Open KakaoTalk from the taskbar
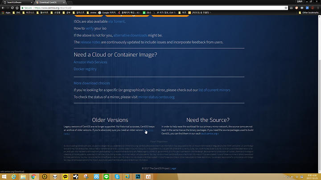 (65, 177)
